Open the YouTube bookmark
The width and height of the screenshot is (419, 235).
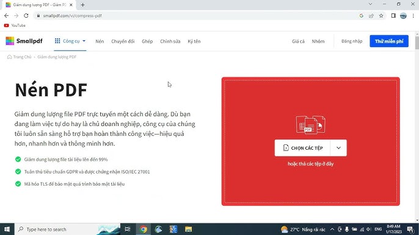tap(15, 26)
